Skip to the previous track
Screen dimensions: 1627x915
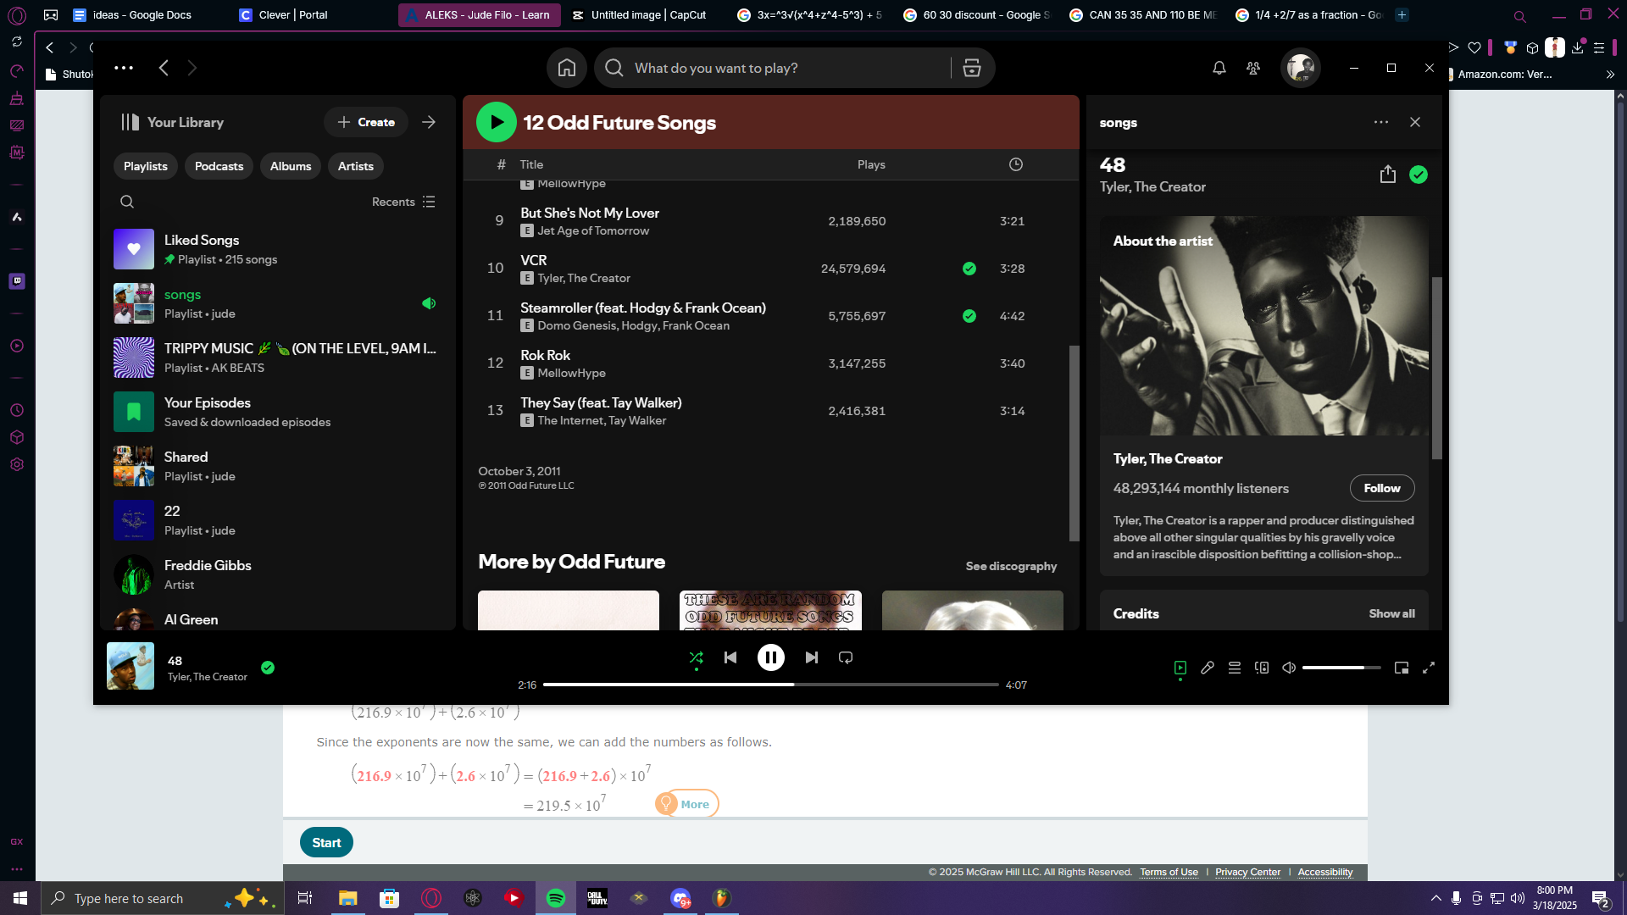tap(730, 657)
